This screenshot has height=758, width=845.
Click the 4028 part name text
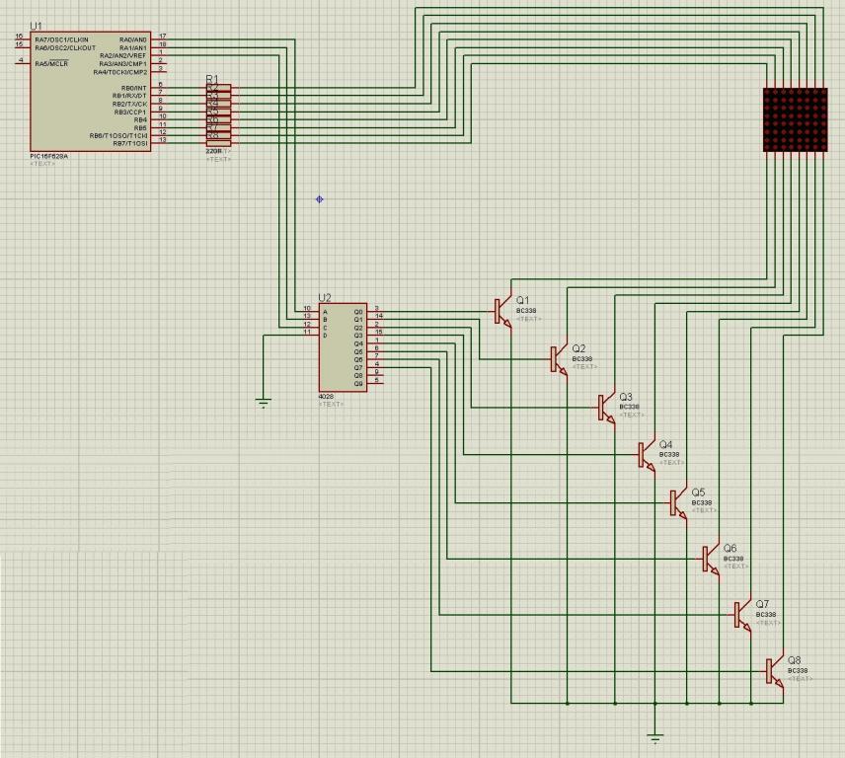[326, 397]
